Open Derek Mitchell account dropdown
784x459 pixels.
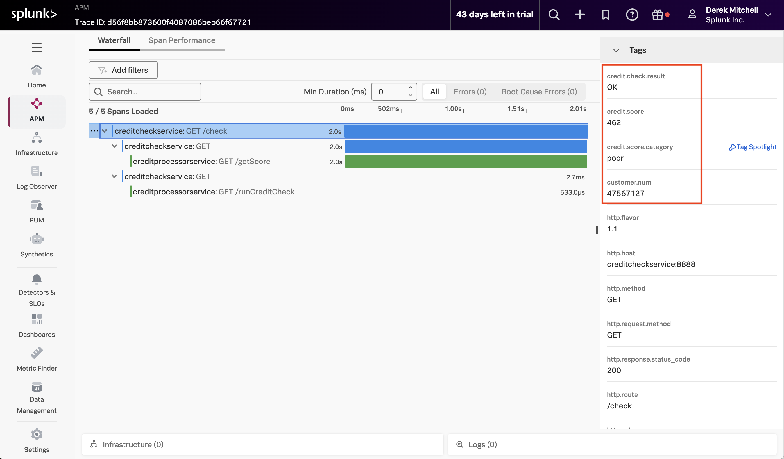pyautogui.click(x=768, y=15)
